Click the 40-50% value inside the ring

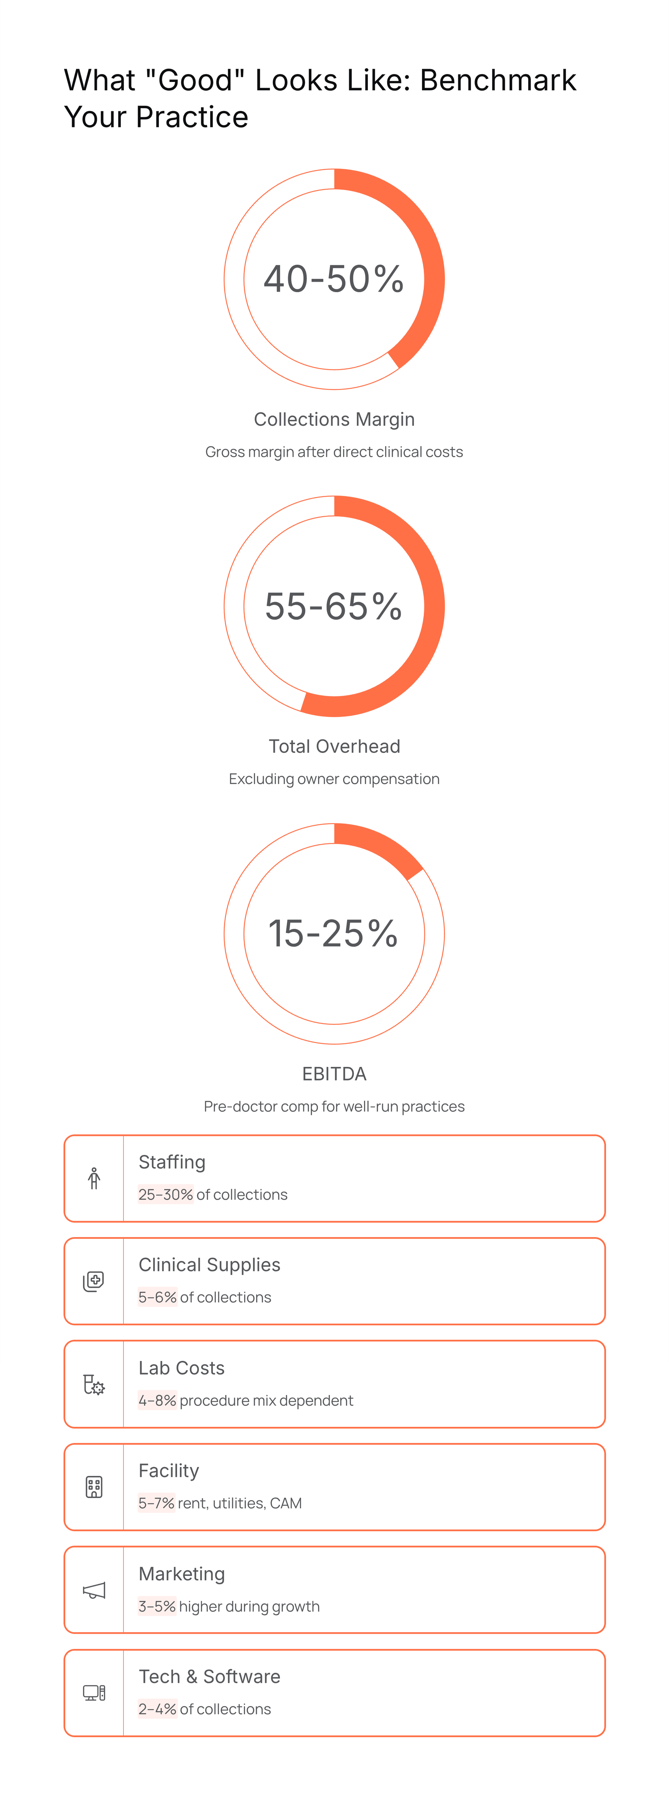pos(333,279)
